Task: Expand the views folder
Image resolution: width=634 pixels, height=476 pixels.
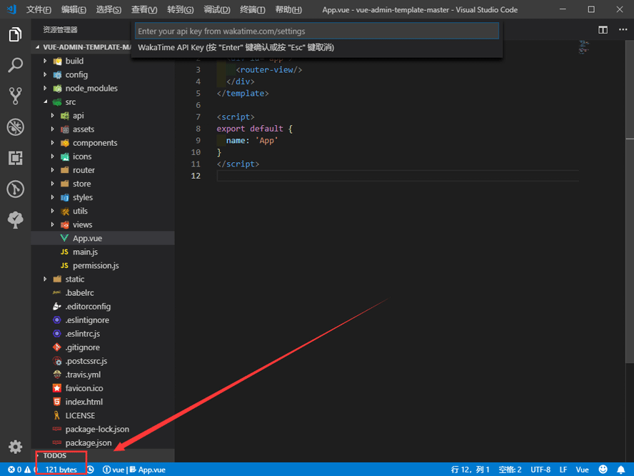Action: pyautogui.click(x=103, y=224)
